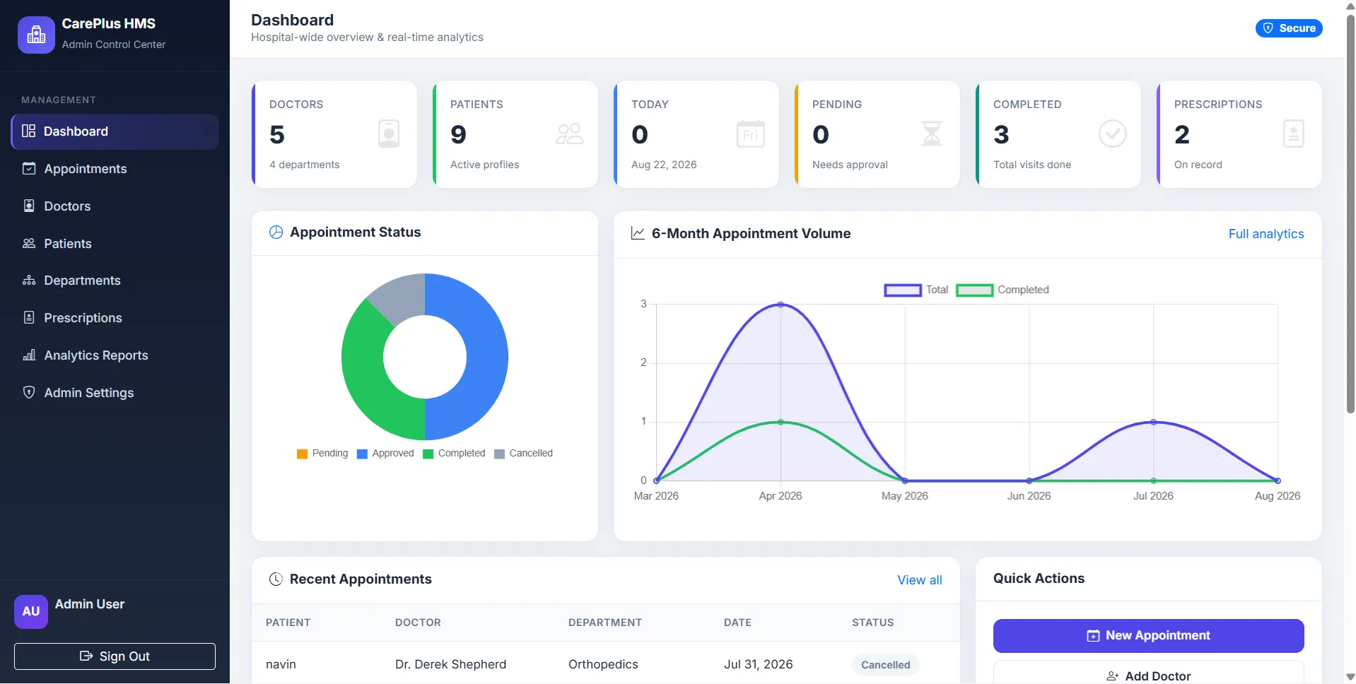
Task: Click the Apr 2026 Completed data point
Action: pyautogui.click(x=781, y=422)
